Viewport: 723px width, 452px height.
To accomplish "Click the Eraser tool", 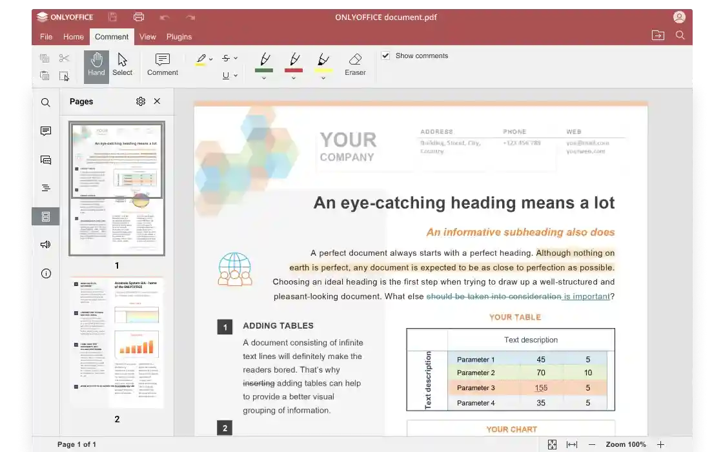I will (x=355, y=65).
